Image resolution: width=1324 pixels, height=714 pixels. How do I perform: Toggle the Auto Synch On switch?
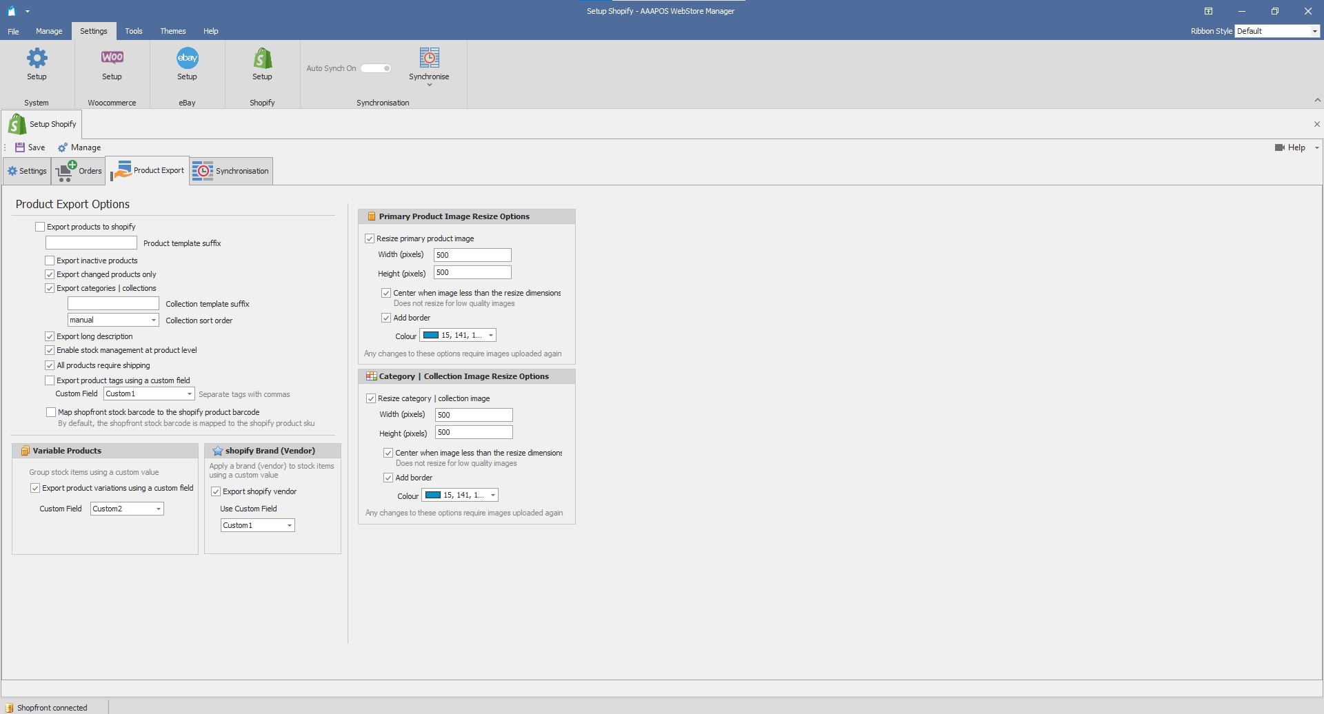[x=376, y=68]
